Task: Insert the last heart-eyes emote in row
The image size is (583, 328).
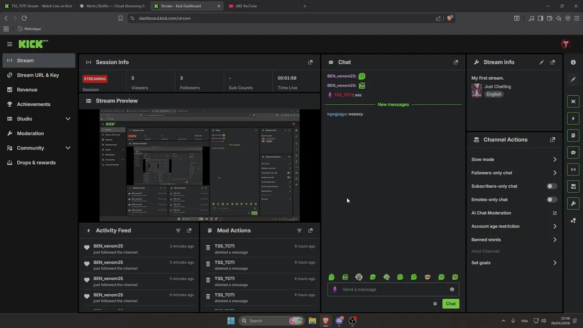Action: click(455, 277)
